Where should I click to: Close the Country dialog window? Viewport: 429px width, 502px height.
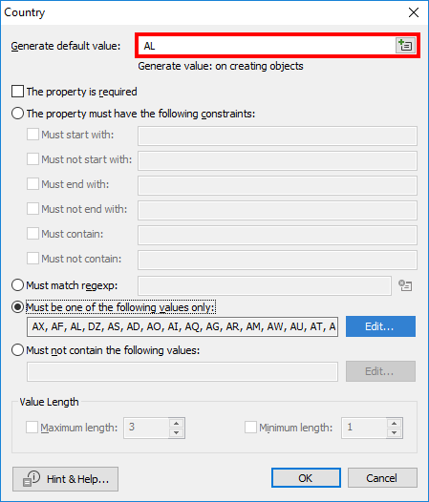pyautogui.click(x=414, y=12)
